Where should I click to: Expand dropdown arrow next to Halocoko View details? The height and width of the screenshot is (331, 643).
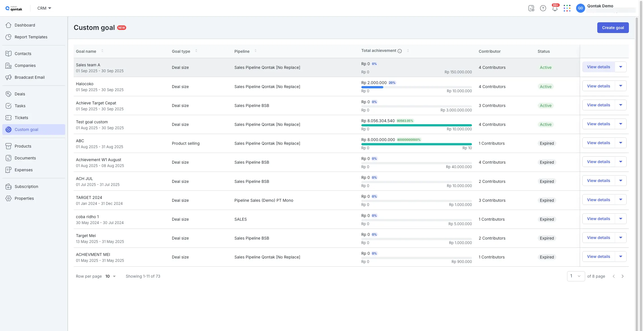point(620,86)
